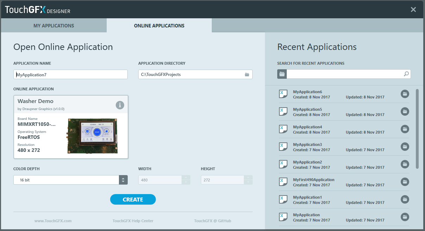Screen dimensions: 425x231
Task: Show info for Washer Demo
Action: [120, 105]
